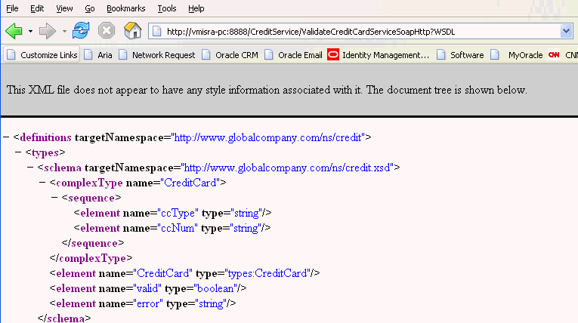Viewport: 578px width, 323px height.
Task: Click the element named ccNum line
Action: (172, 228)
